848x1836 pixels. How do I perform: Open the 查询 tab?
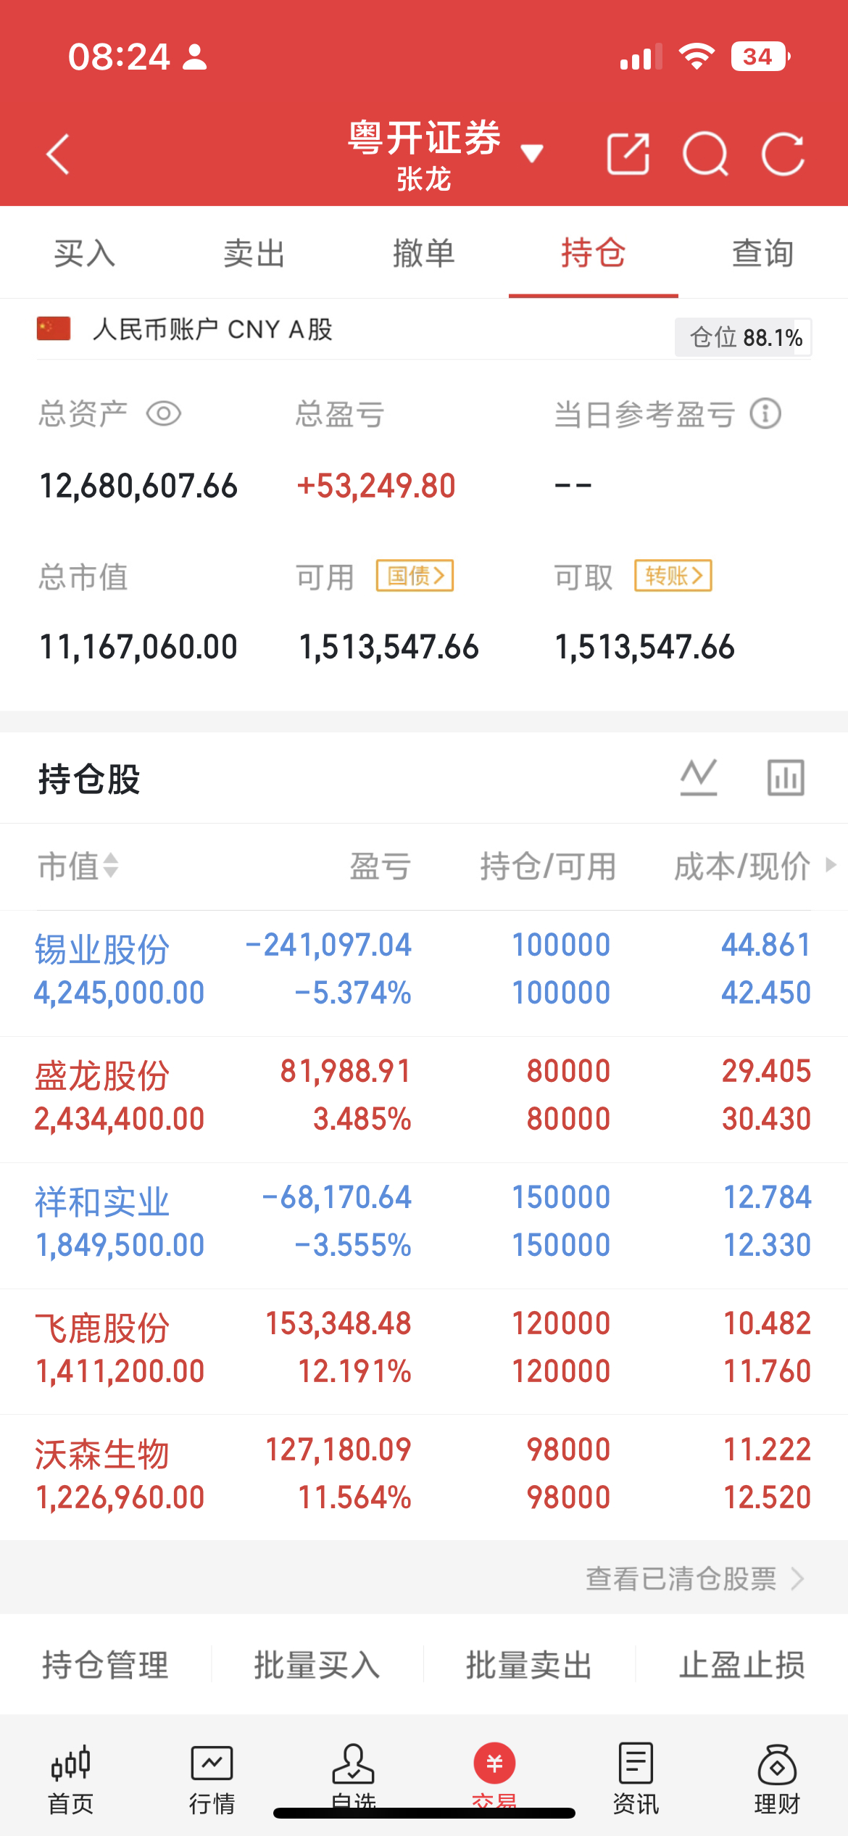point(763,253)
